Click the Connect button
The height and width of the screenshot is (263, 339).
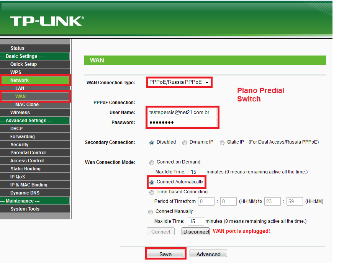(x=160, y=232)
